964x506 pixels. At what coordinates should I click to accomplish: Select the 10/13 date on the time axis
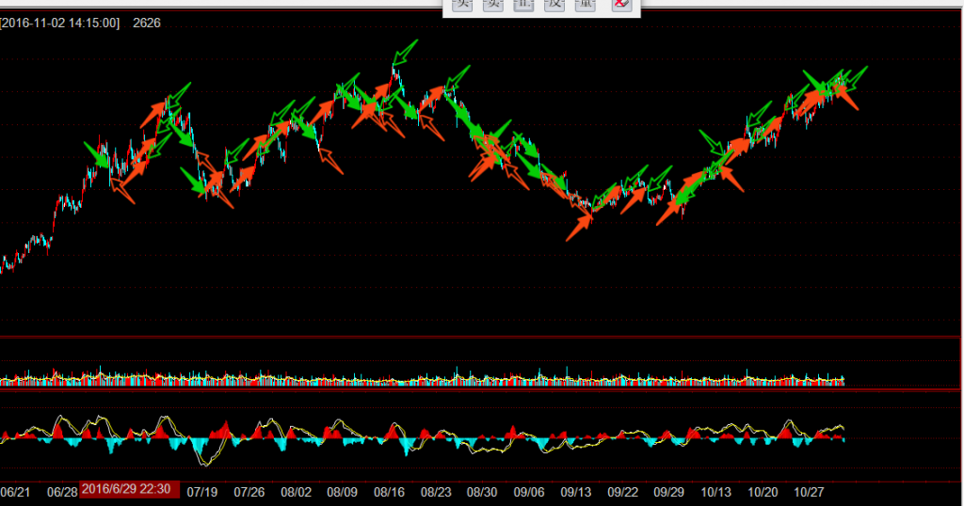[x=716, y=492]
